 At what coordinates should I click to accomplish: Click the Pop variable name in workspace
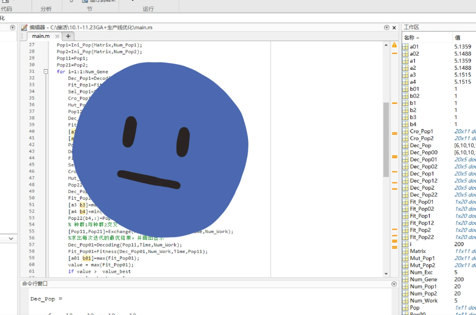click(x=415, y=308)
